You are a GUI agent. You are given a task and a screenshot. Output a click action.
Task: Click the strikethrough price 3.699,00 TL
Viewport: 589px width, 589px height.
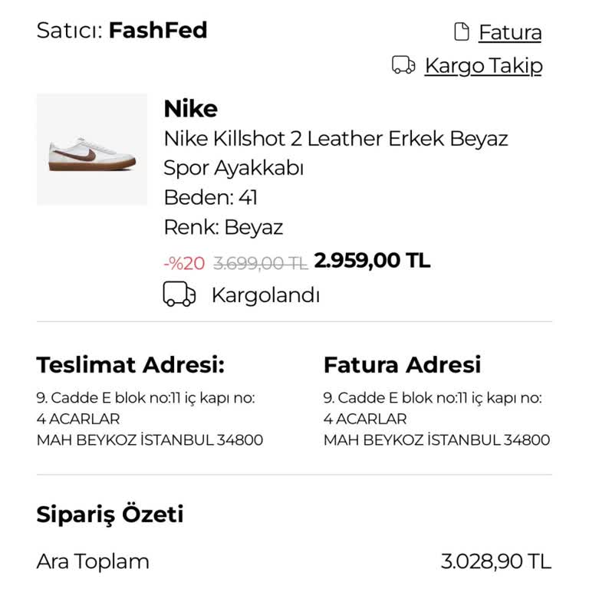[x=260, y=263]
